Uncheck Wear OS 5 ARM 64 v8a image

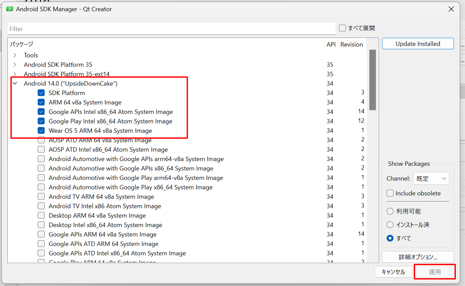41,131
